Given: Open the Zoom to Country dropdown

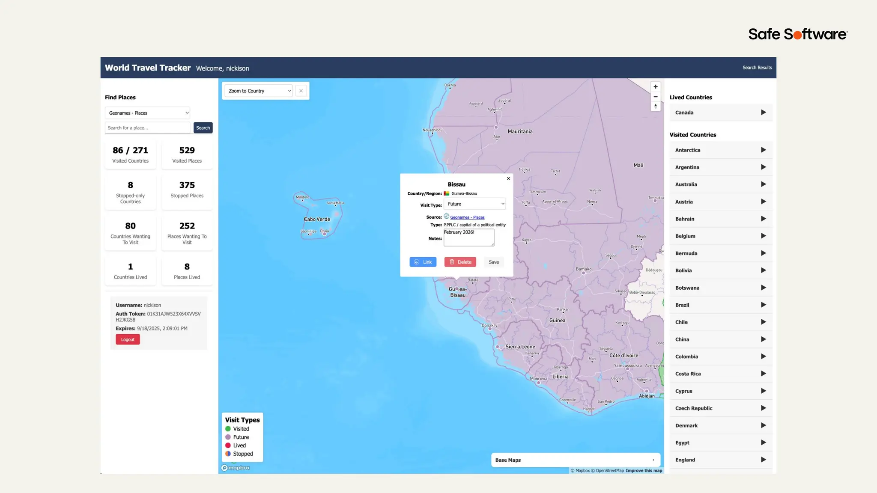Looking at the screenshot, I should click(x=259, y=91).
